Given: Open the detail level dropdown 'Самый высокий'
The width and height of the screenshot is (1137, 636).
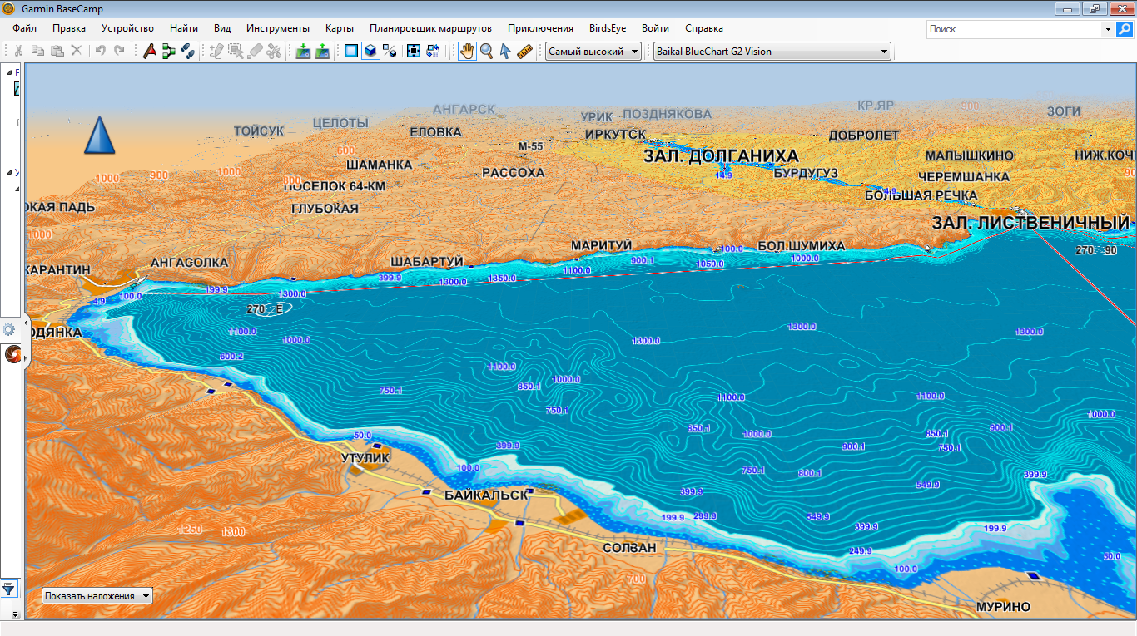Looking at the screenshot, I should (593, 51).
